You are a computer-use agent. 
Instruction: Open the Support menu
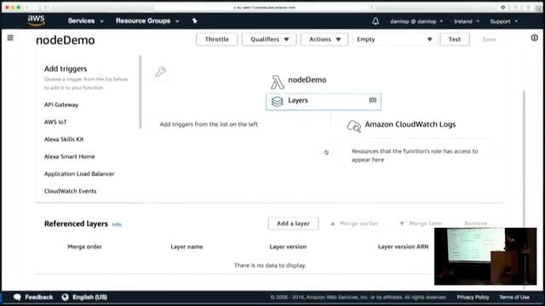(x=503, y=21)
